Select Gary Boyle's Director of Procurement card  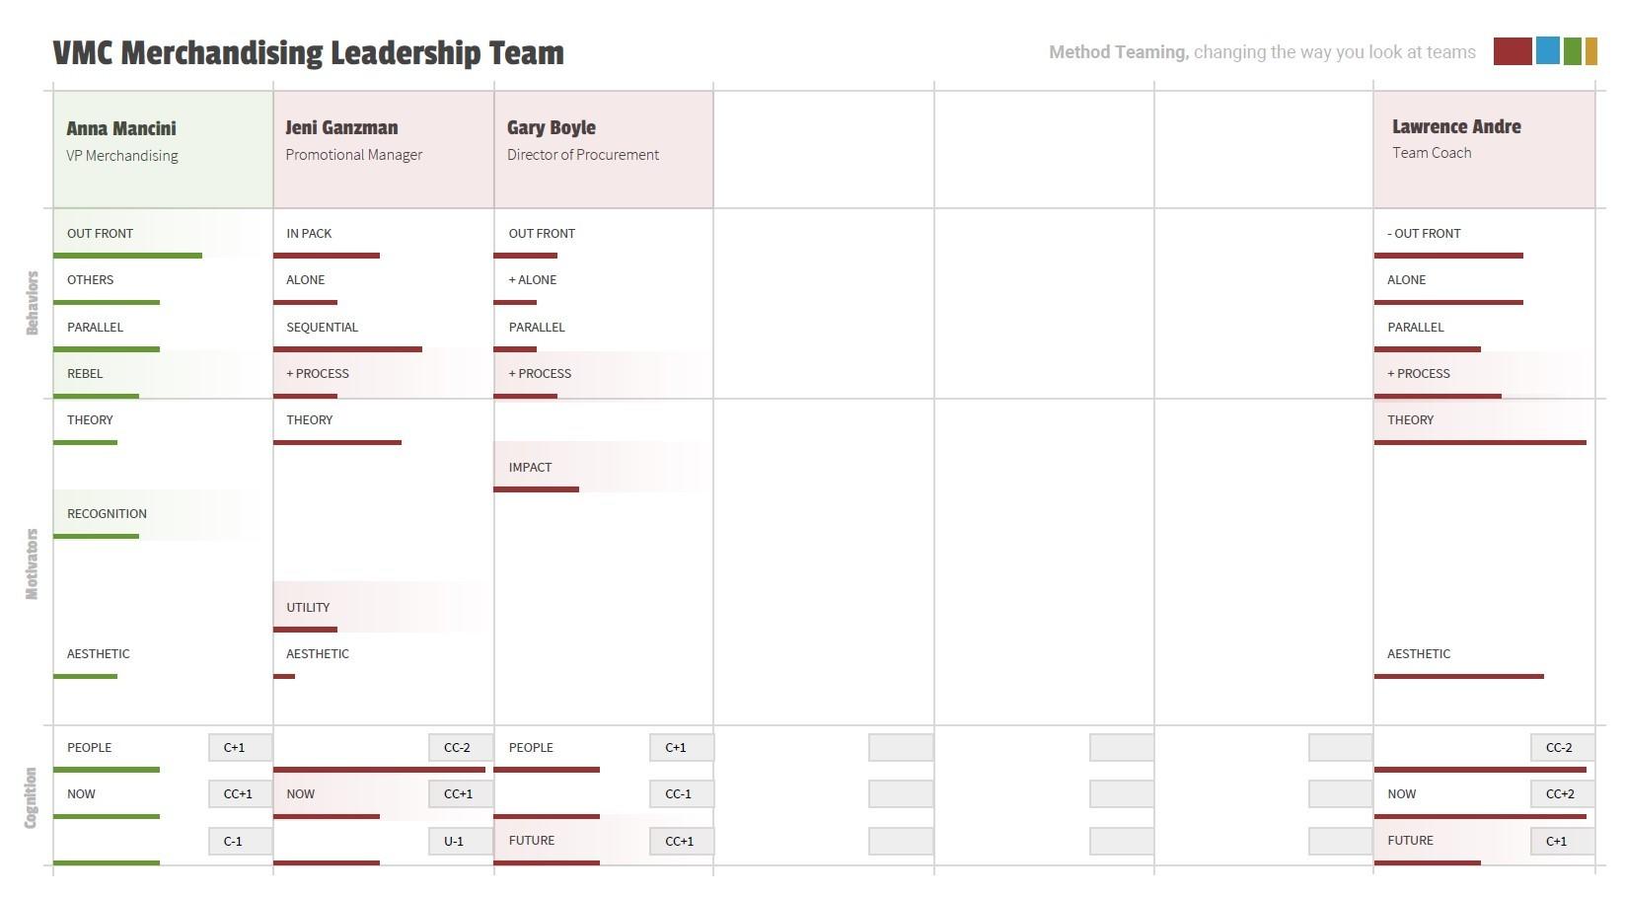(x=604, y=150)
